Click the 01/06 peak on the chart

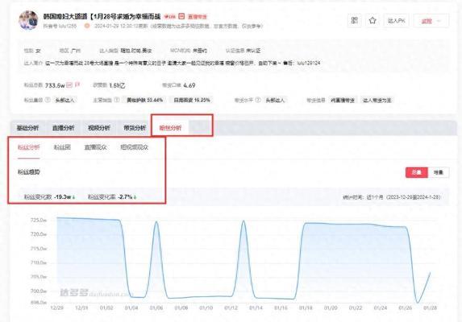pos(156,222)
